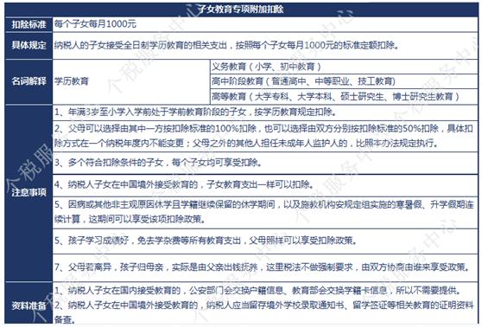Click the 扣除标准 row header
482x328 pixels.
pyautogui.click(x=29, y=24)
